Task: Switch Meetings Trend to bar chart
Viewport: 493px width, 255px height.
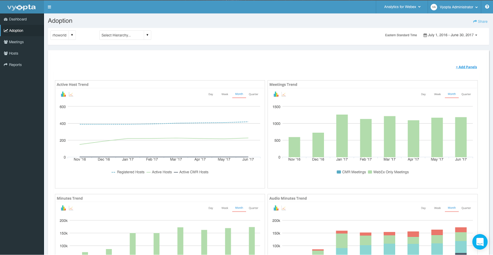Action: (276, 94)
